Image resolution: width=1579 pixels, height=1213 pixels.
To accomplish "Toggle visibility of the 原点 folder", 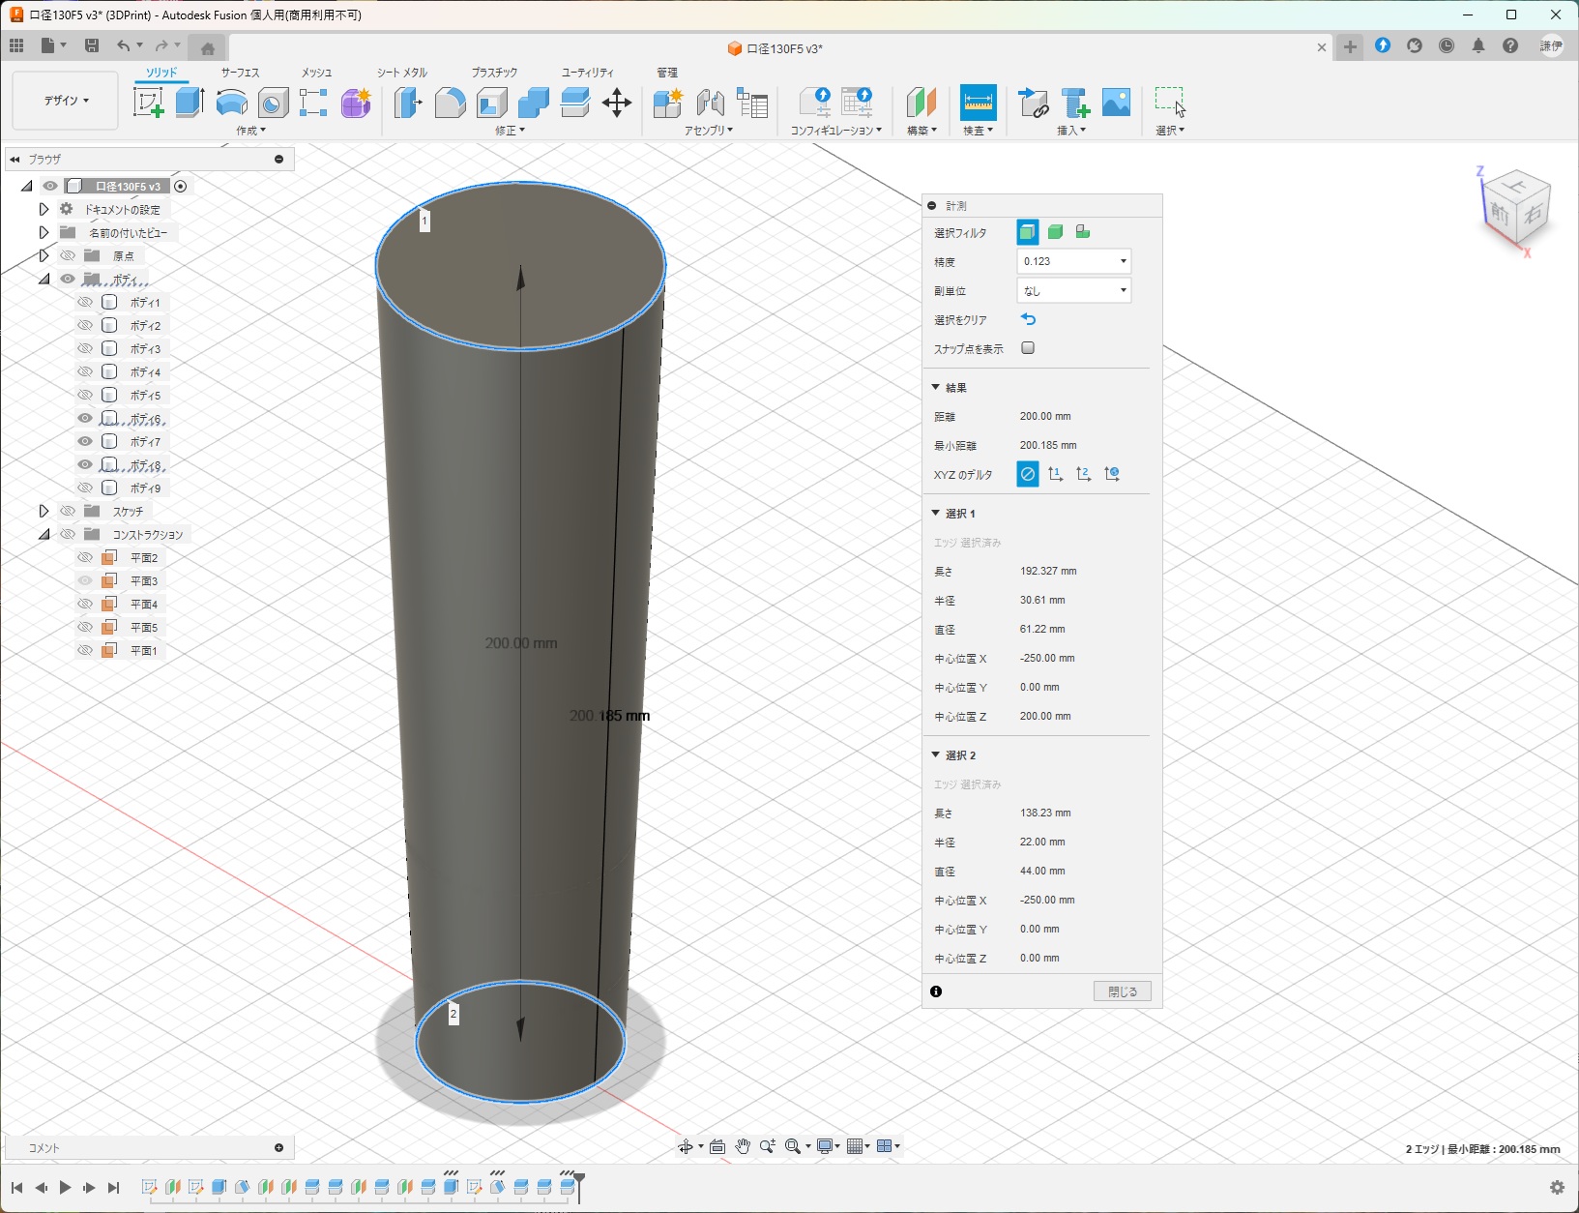I will 68,255.
